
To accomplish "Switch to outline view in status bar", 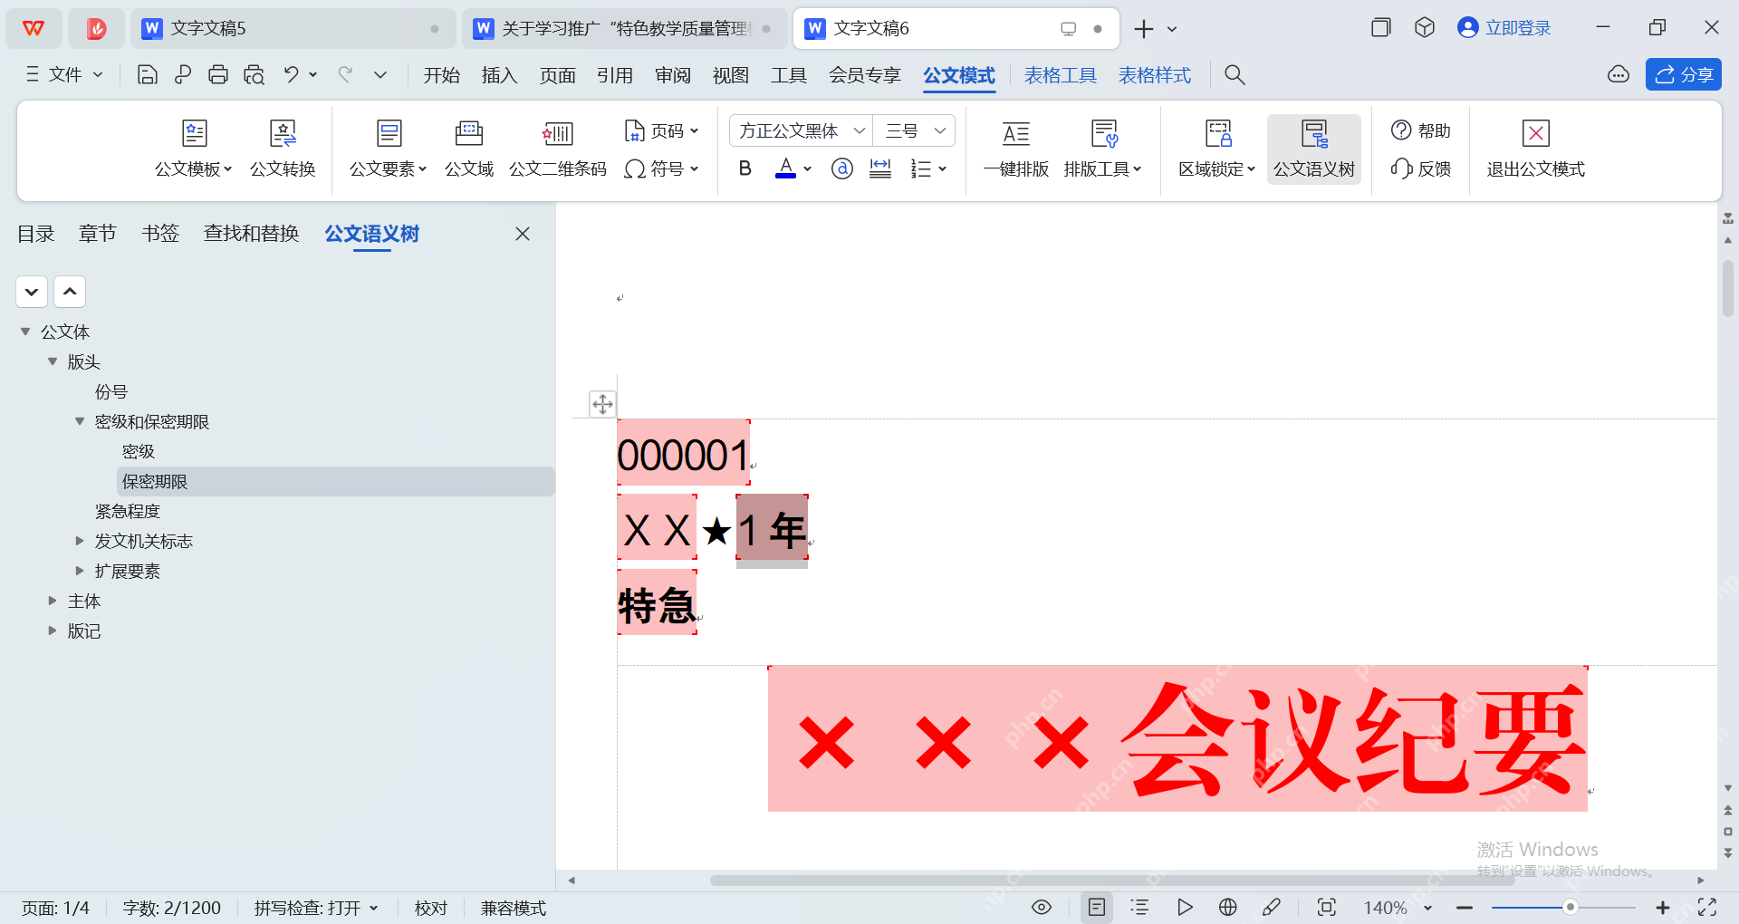I will [1139, 908].
